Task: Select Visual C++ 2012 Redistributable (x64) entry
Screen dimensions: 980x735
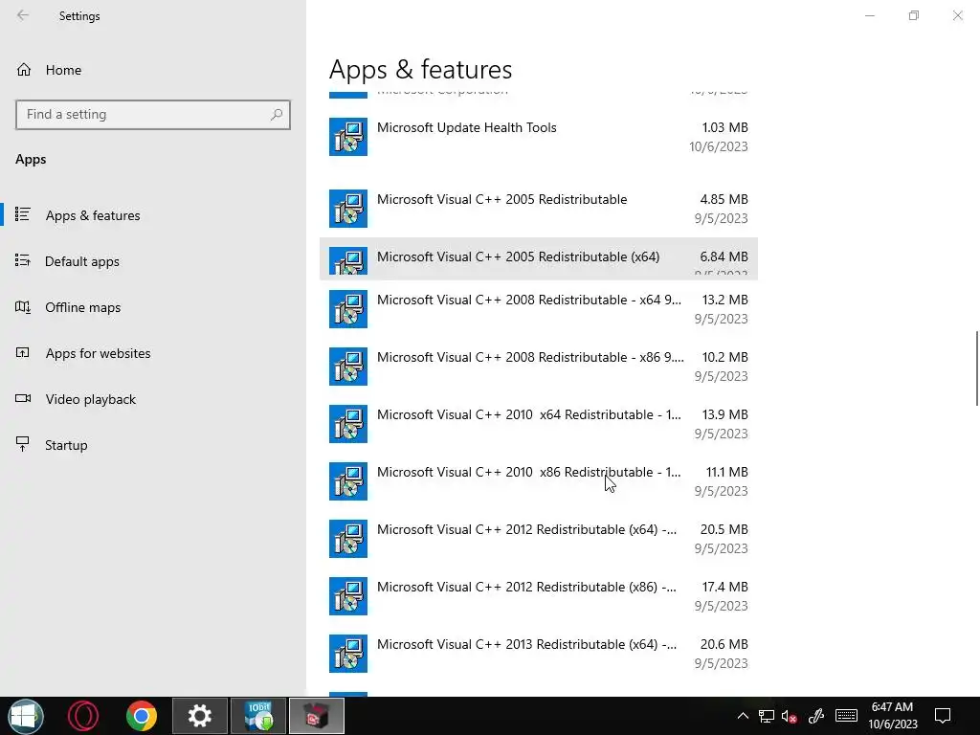Action: 538,539
